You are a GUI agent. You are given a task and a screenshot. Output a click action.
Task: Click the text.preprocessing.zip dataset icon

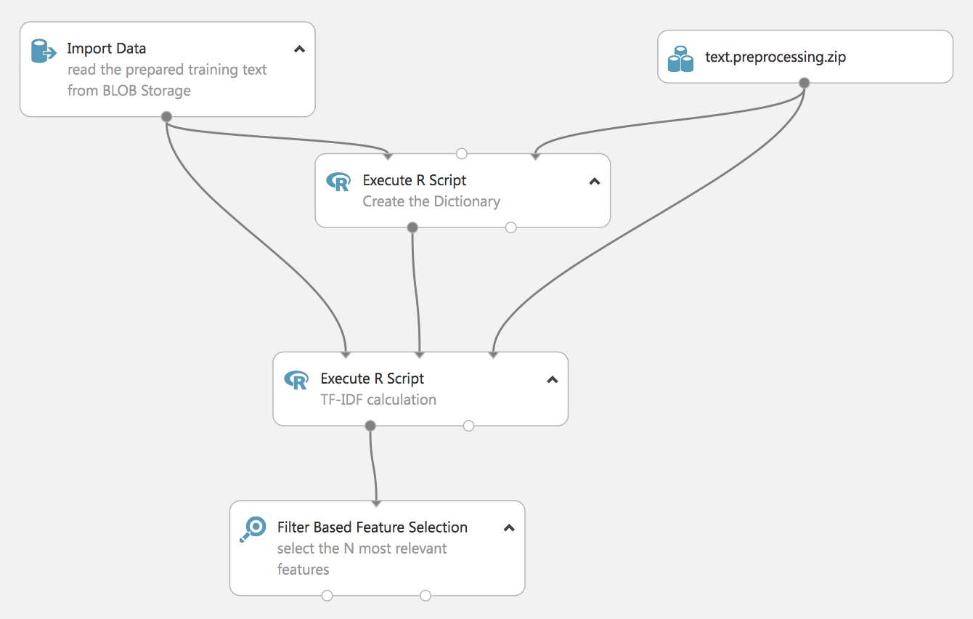(680, 59)
